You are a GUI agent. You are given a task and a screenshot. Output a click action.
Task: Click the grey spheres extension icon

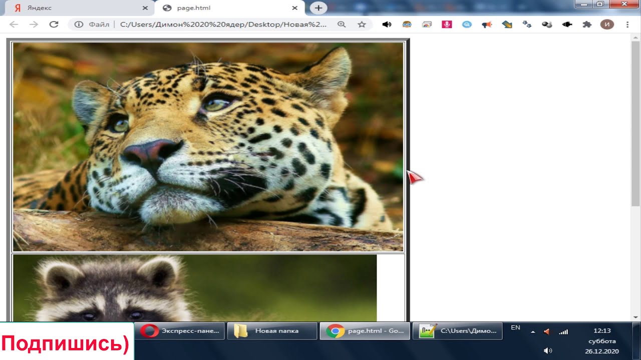click(x=547, y=24)
